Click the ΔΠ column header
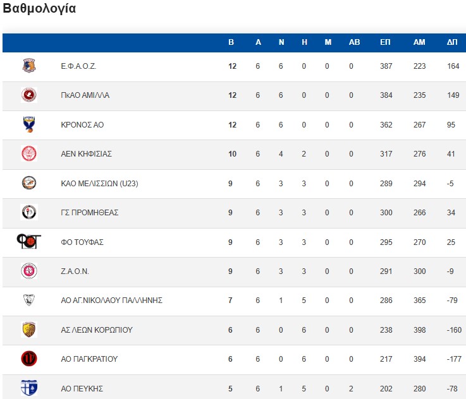The image size is (466, 399). coord(452,42)
